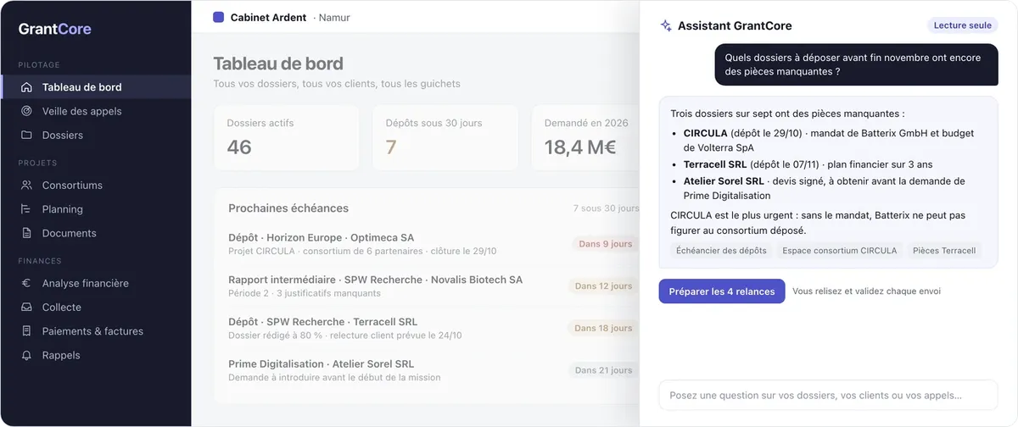Open Analyse financière page
This screenshot has height=427, width=1018.
[x=95, y=283]
